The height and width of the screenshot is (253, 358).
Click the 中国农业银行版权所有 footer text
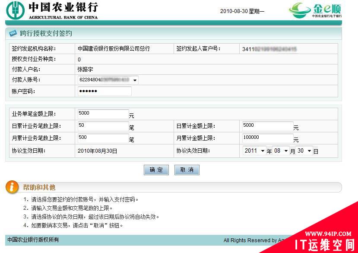click(x=33, y=240)
